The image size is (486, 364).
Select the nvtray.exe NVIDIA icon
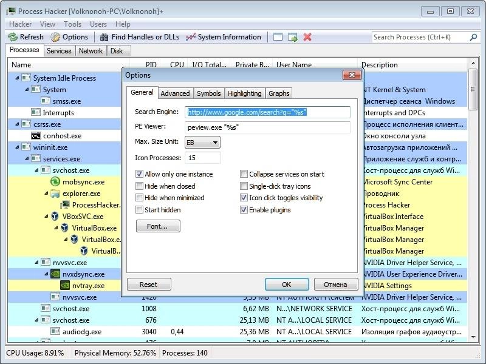coord(65,285)
